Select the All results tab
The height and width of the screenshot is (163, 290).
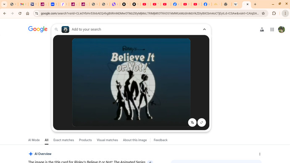[x=46, y=140]
